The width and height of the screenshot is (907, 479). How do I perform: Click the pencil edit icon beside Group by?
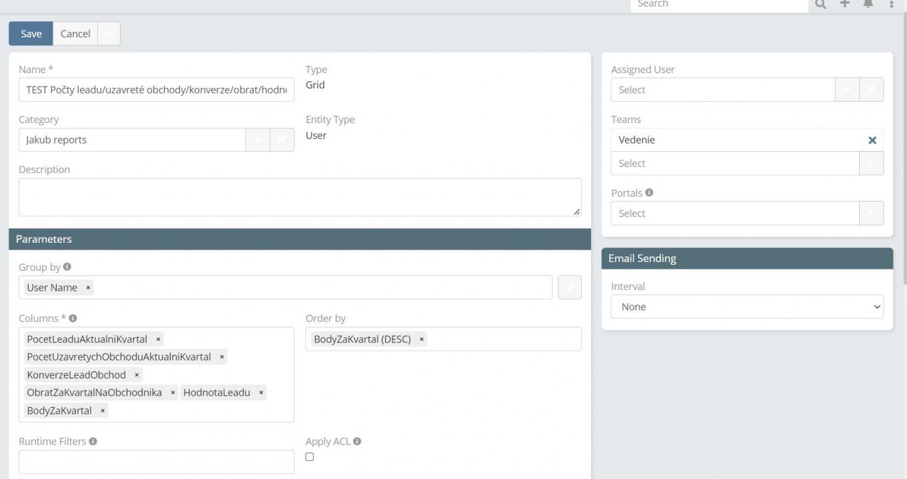[570, 287]
